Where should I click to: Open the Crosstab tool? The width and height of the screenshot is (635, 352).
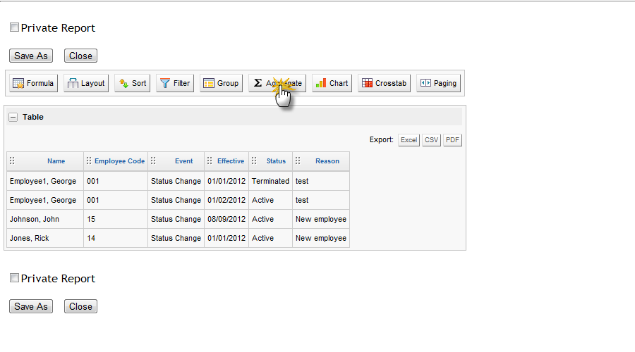click(x=384, y=83)
